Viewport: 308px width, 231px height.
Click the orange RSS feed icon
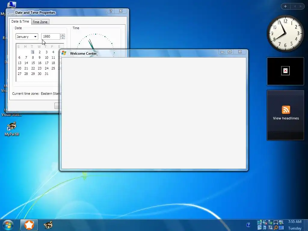pyautogui.click(x=286, y=109)
